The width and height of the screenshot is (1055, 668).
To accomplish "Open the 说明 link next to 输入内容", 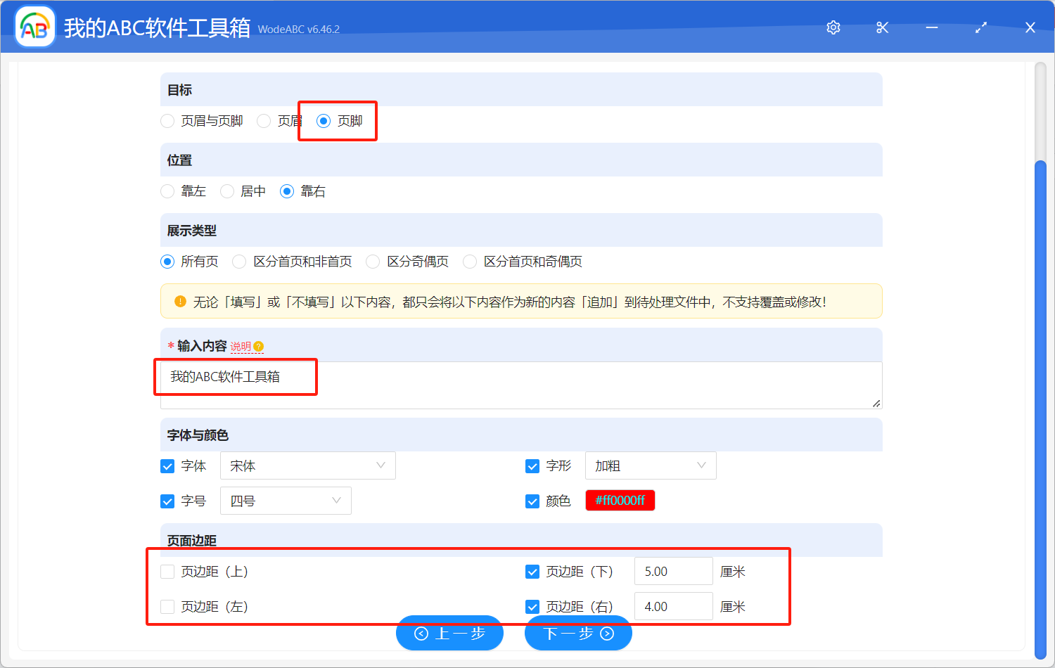I will coord(241,346).
